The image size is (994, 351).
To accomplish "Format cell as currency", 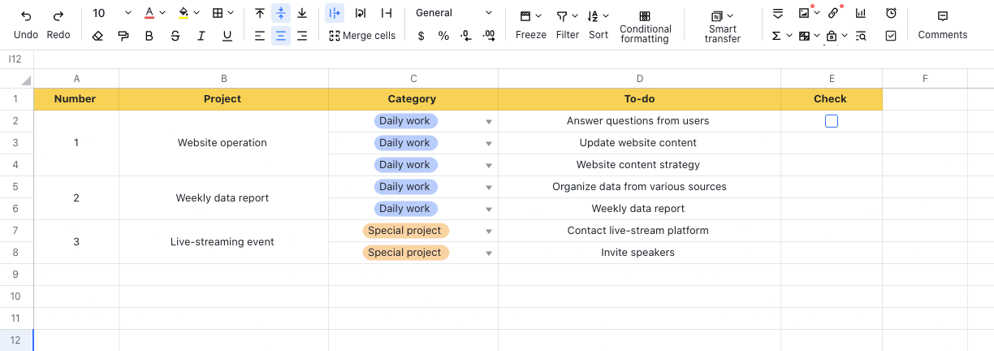I will pos(421,36).
